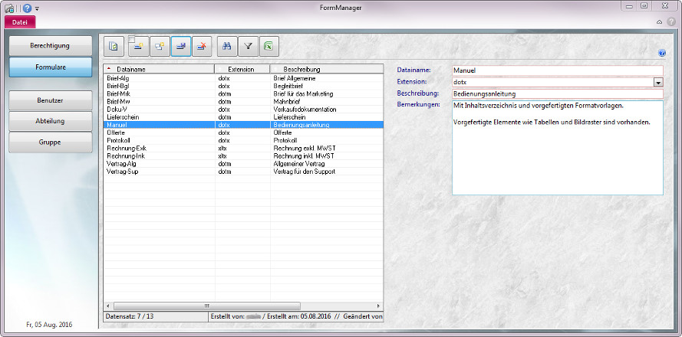682x337 pixels.
Task: Click the Benutzer navigation button
Action: 51,100
